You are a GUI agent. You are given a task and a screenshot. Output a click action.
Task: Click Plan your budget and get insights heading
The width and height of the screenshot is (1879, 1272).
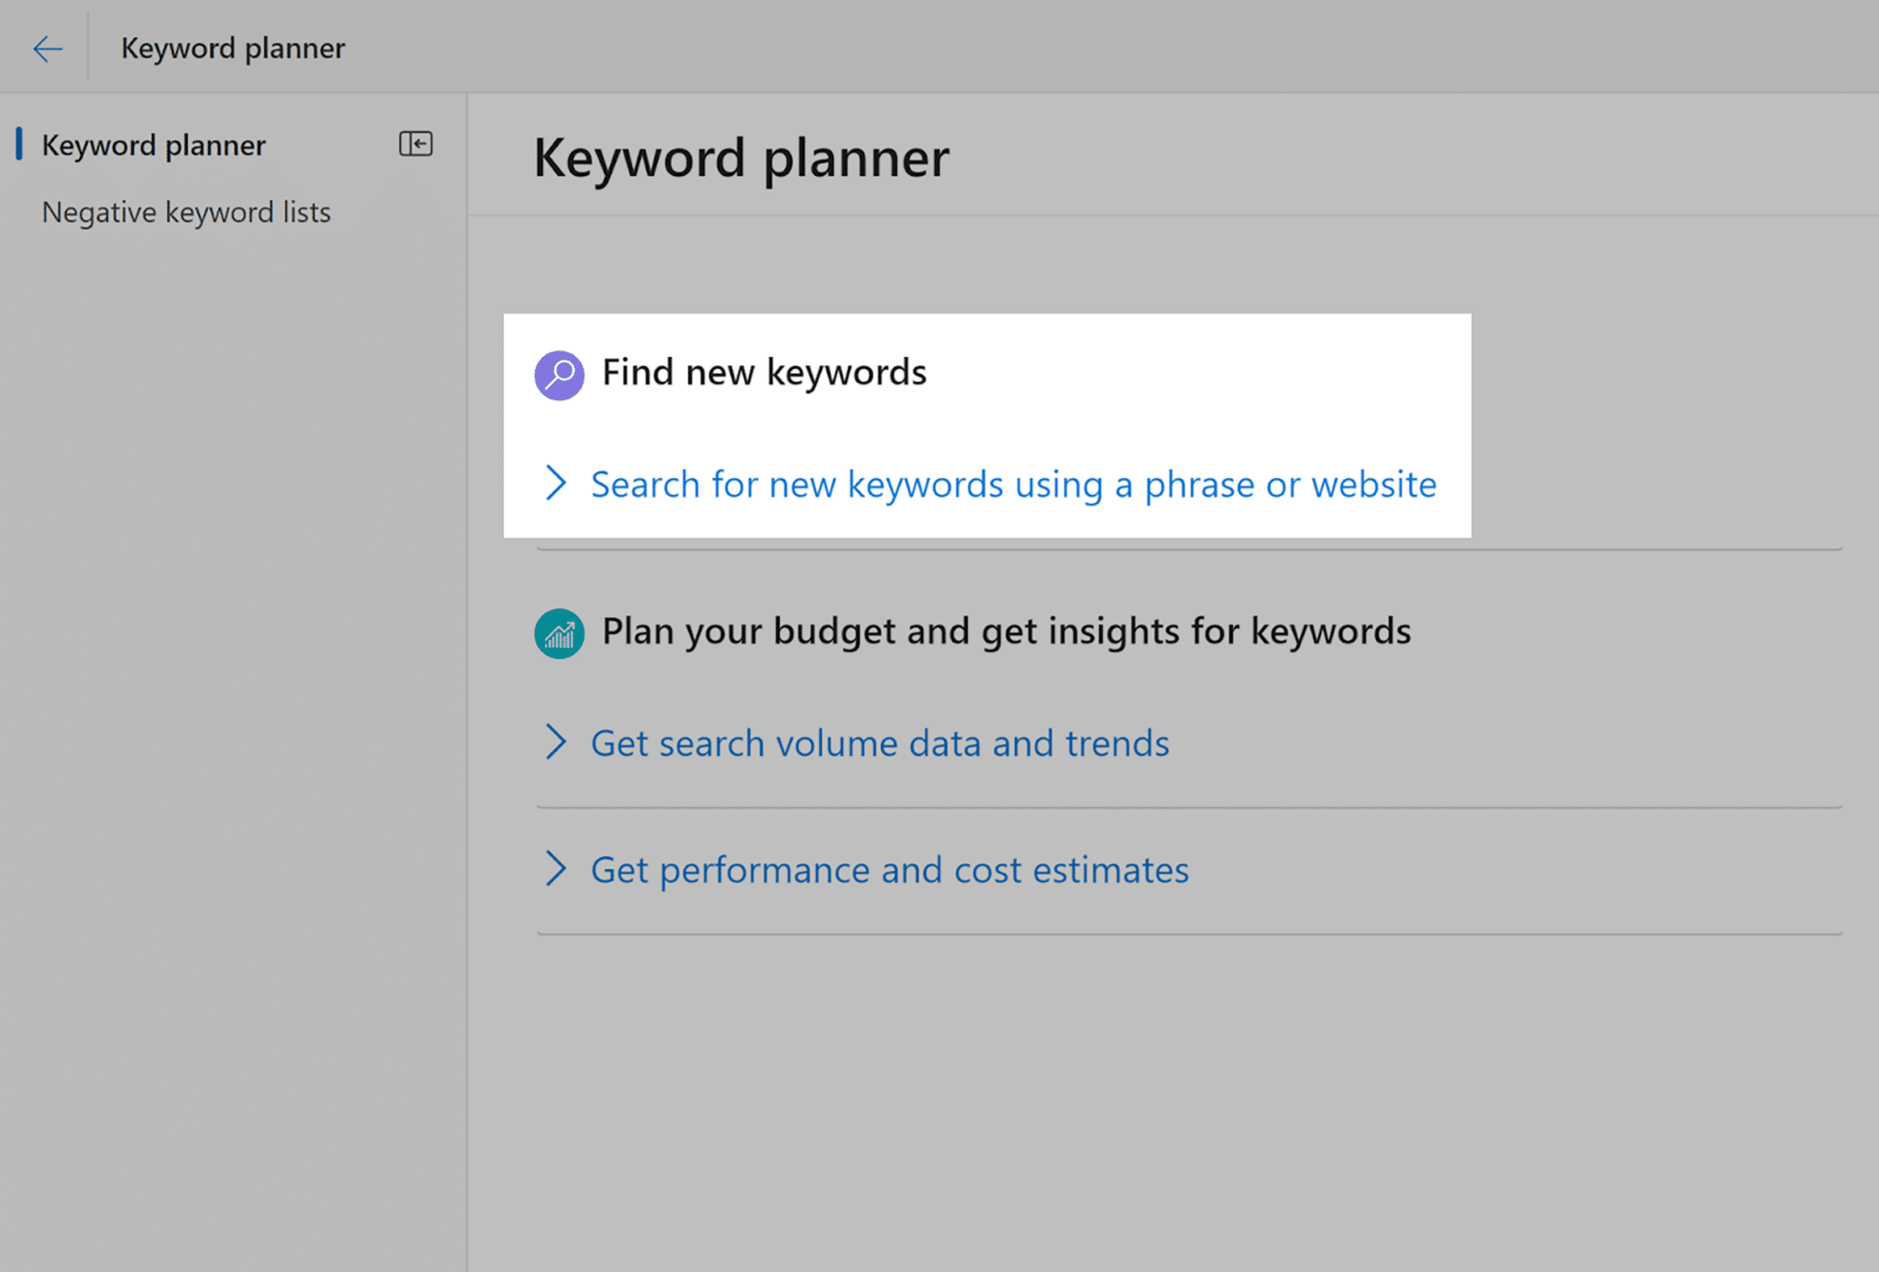[1006, 631]
